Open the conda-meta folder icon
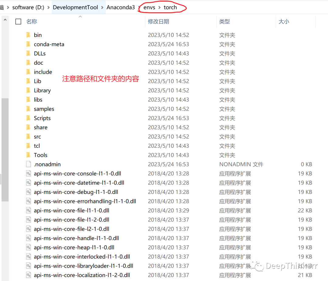 tap(29, 44)
